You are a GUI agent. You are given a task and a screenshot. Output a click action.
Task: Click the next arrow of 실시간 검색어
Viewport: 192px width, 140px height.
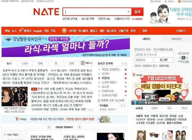tap(126, 64)
